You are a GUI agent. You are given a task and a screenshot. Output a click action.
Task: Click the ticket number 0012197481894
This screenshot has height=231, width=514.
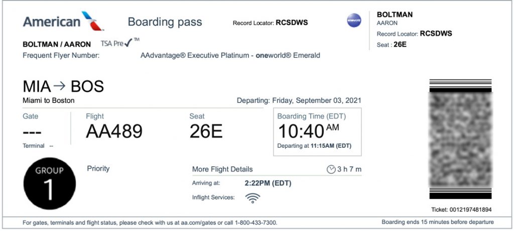(x=471, y=209)
